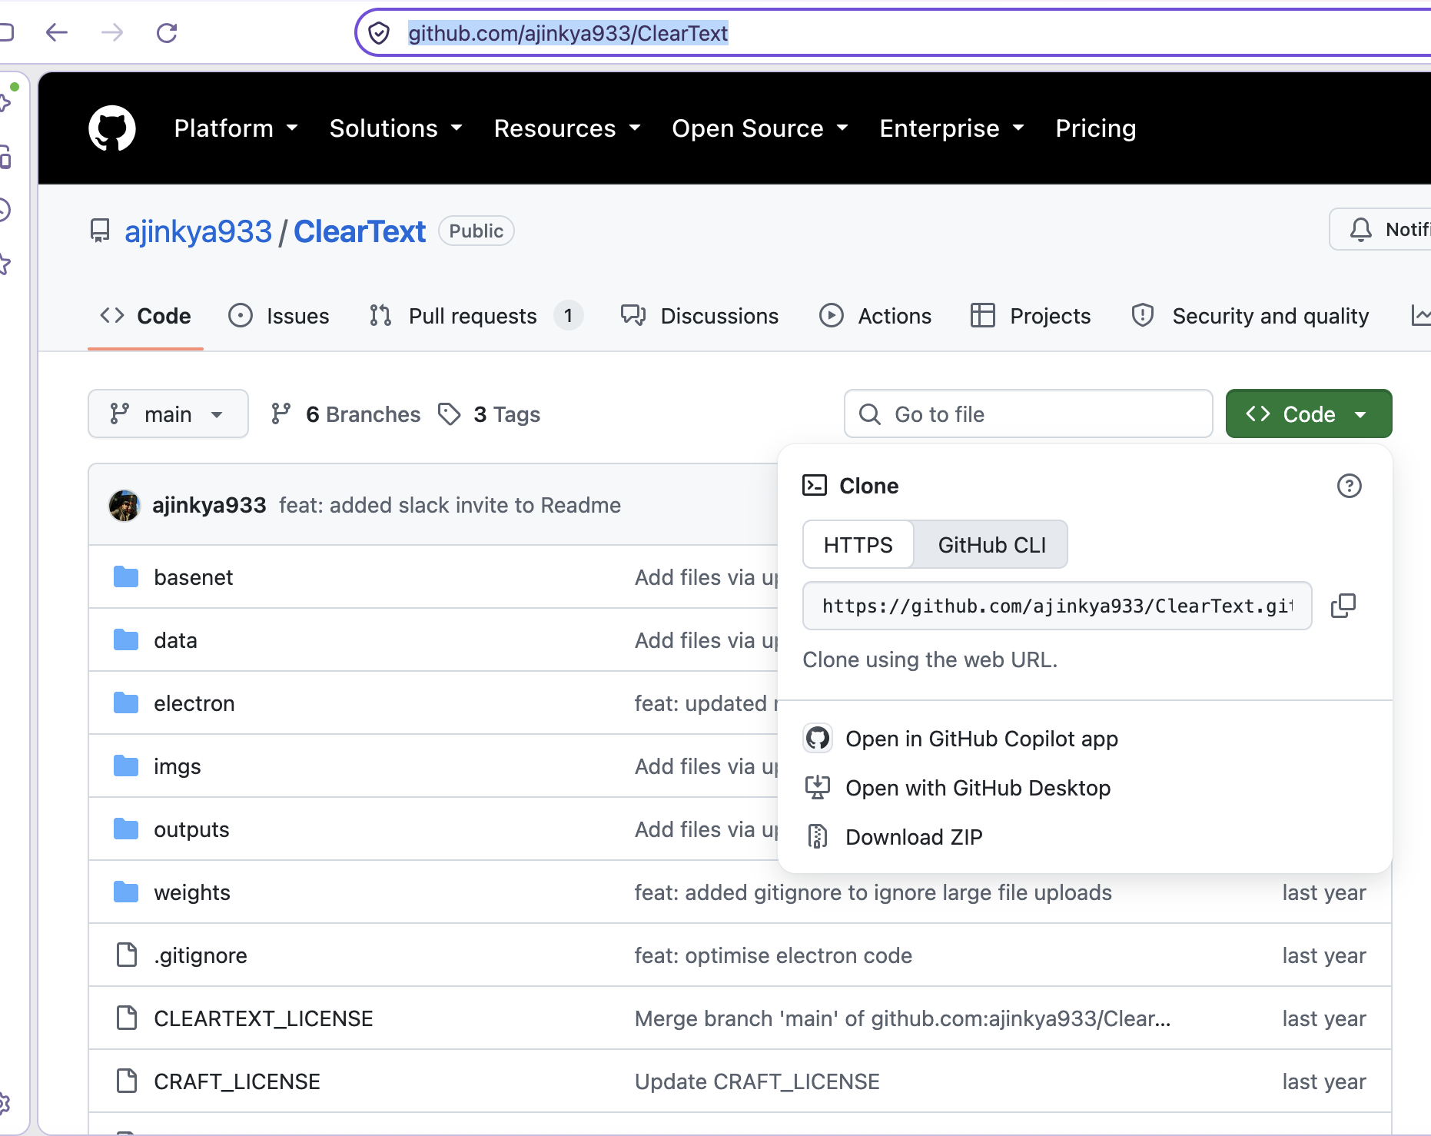Click the tag icon next to 3 Tags
Image resolution: width=1431 pixels, height=1136 pixels.
pyautogui.click(x=450, y=414)
